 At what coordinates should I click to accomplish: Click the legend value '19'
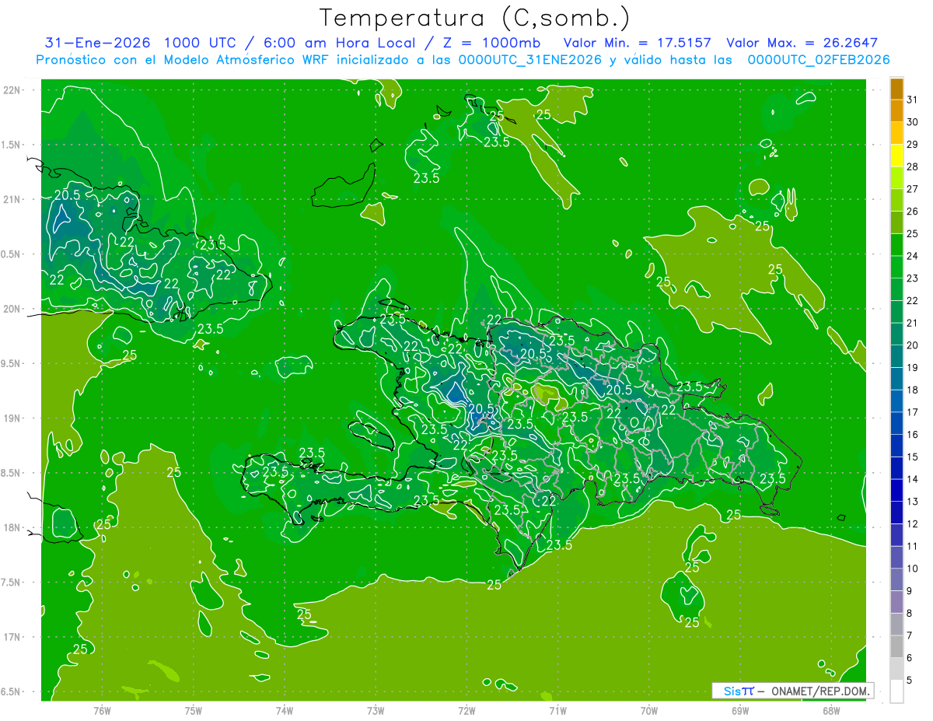coord(913,367)
